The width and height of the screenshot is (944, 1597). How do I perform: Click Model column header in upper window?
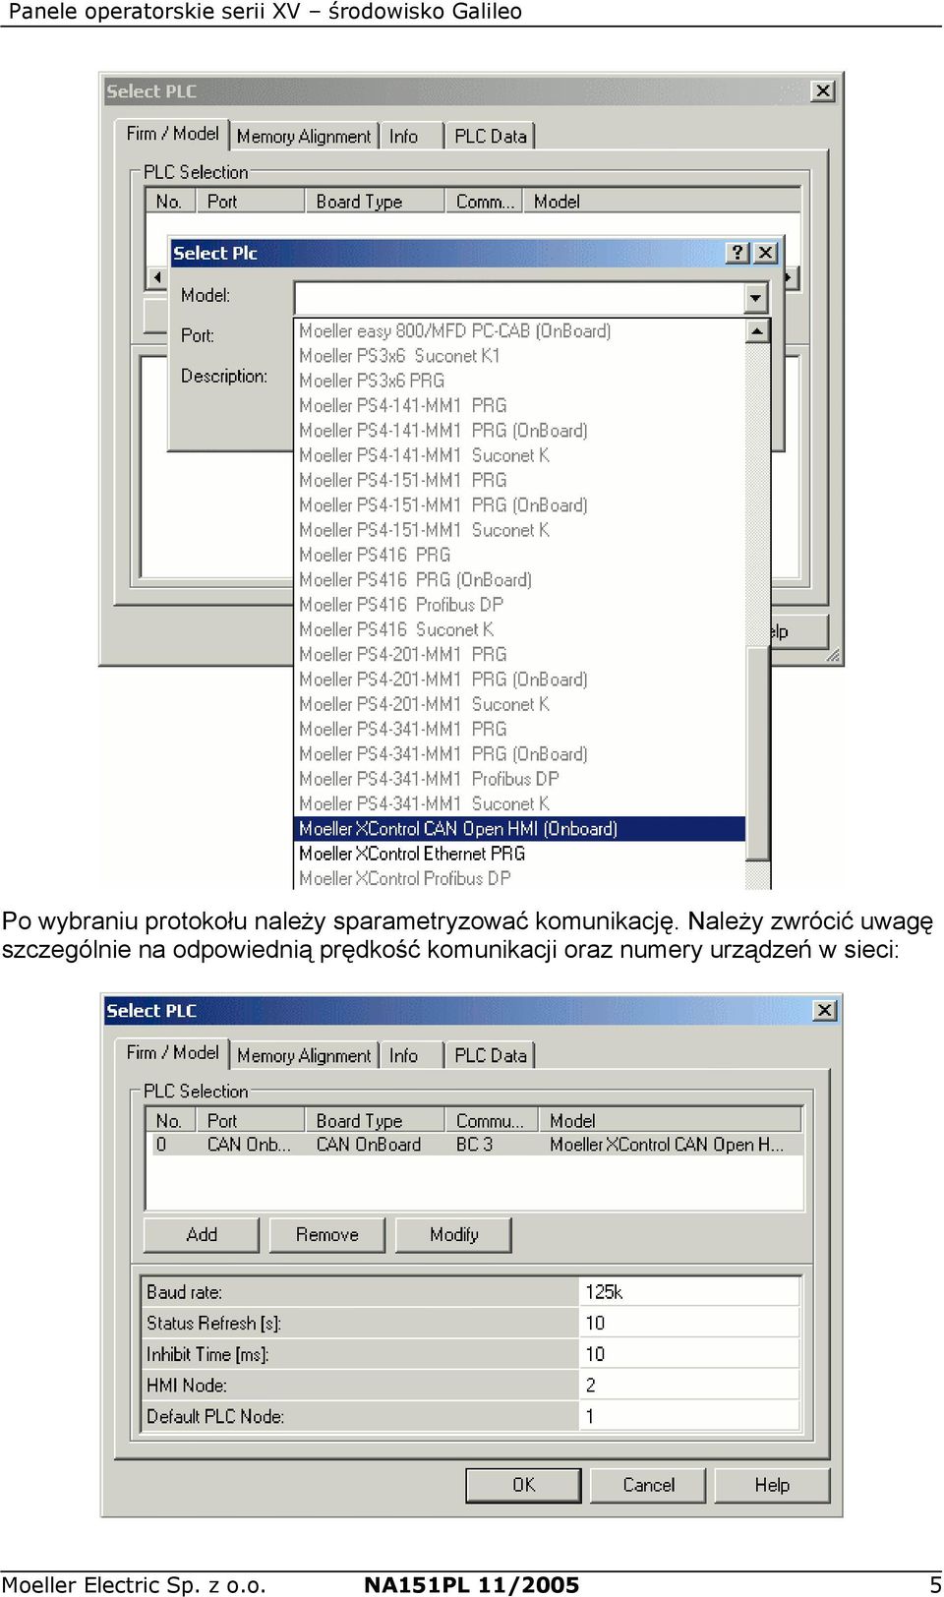[x=661, y=202]
